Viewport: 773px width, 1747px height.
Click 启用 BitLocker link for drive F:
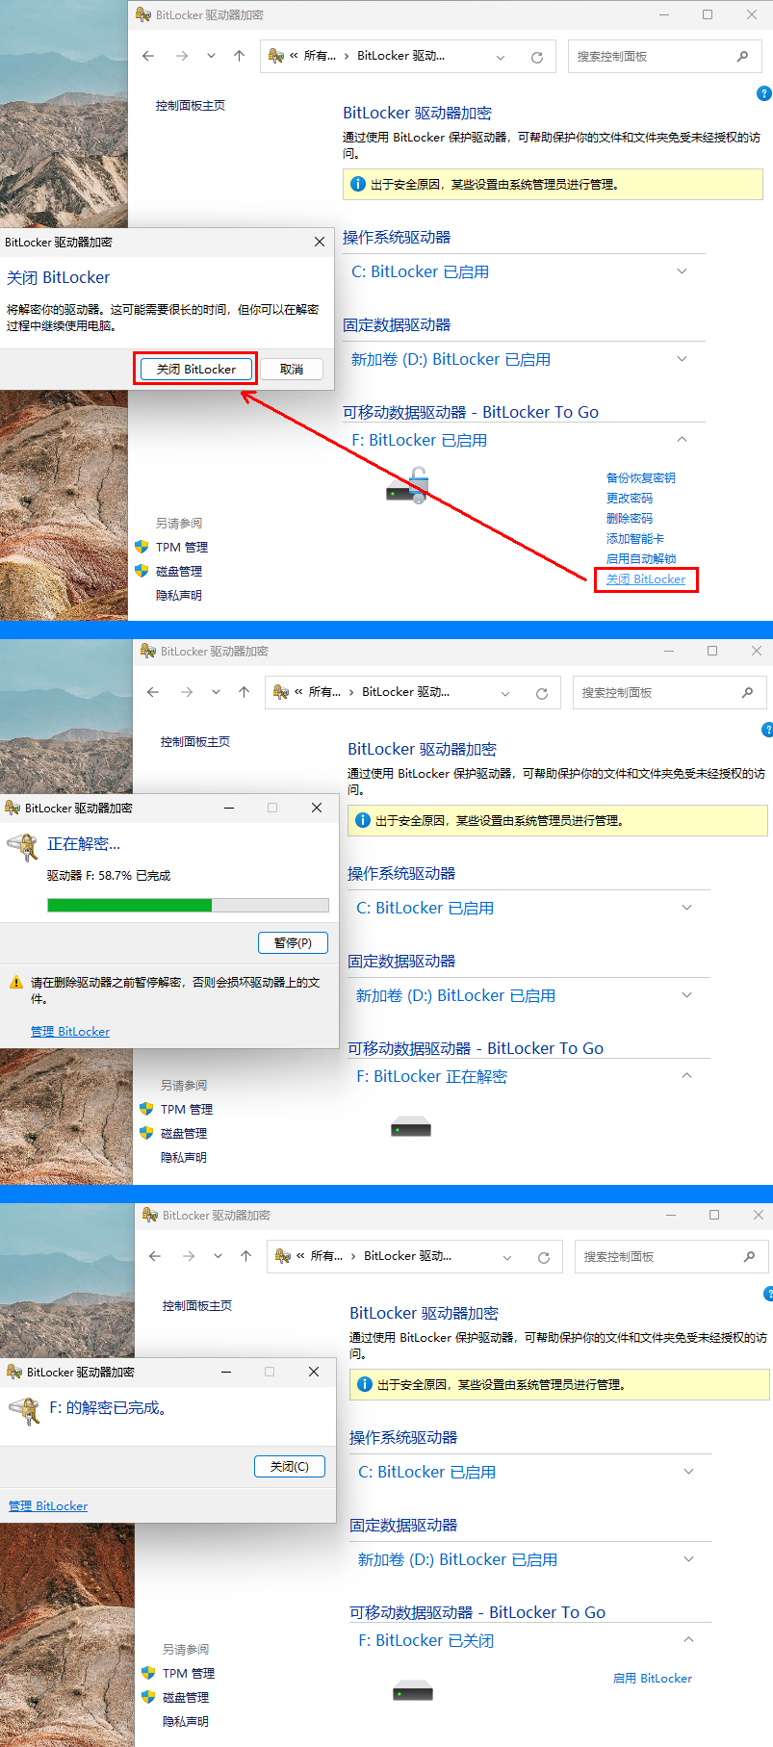pos(652,1678)
